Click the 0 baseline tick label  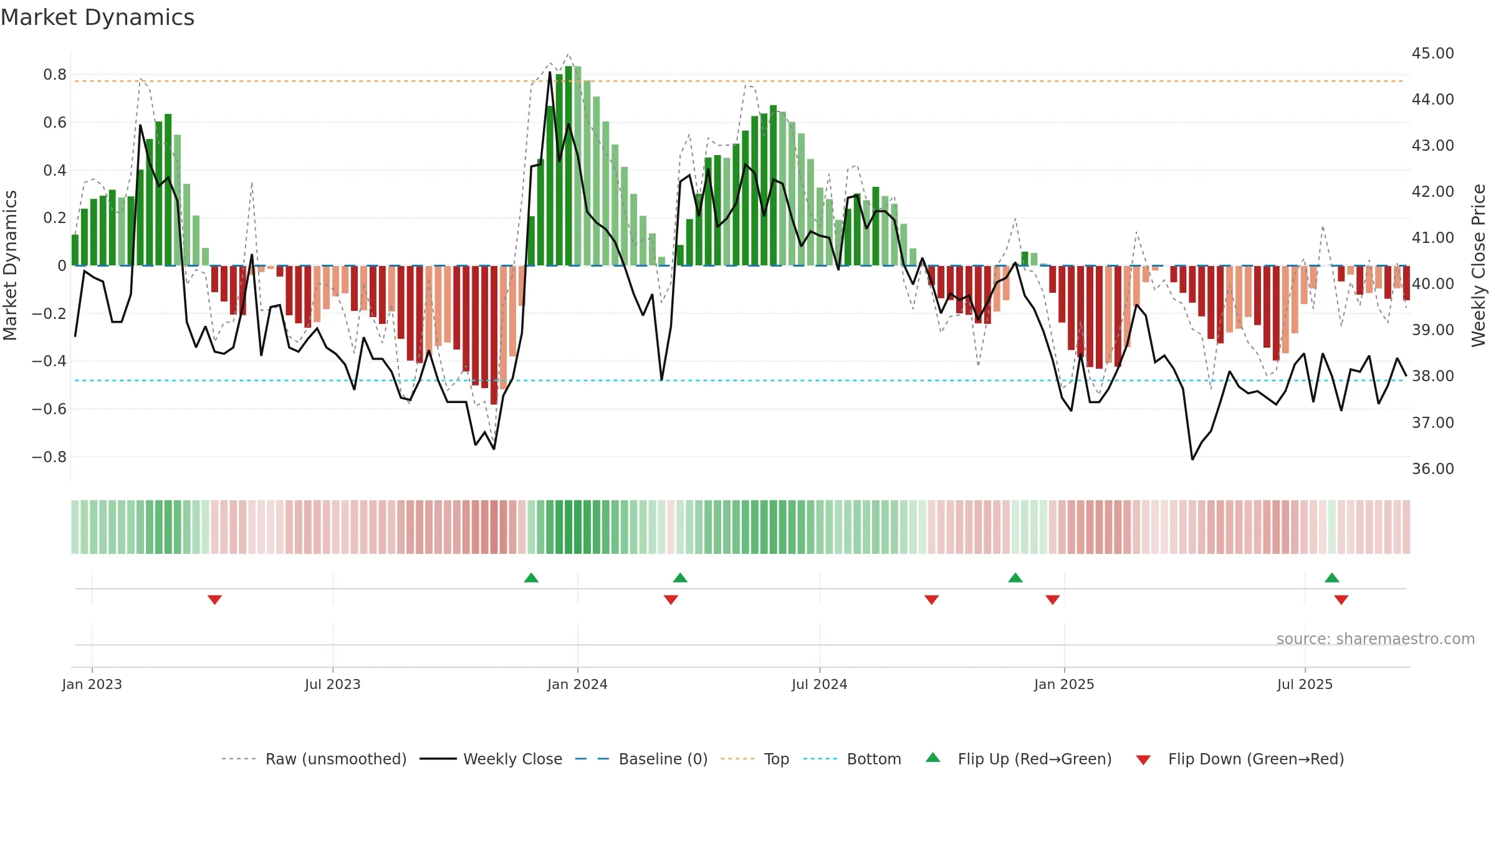(62, 266)
